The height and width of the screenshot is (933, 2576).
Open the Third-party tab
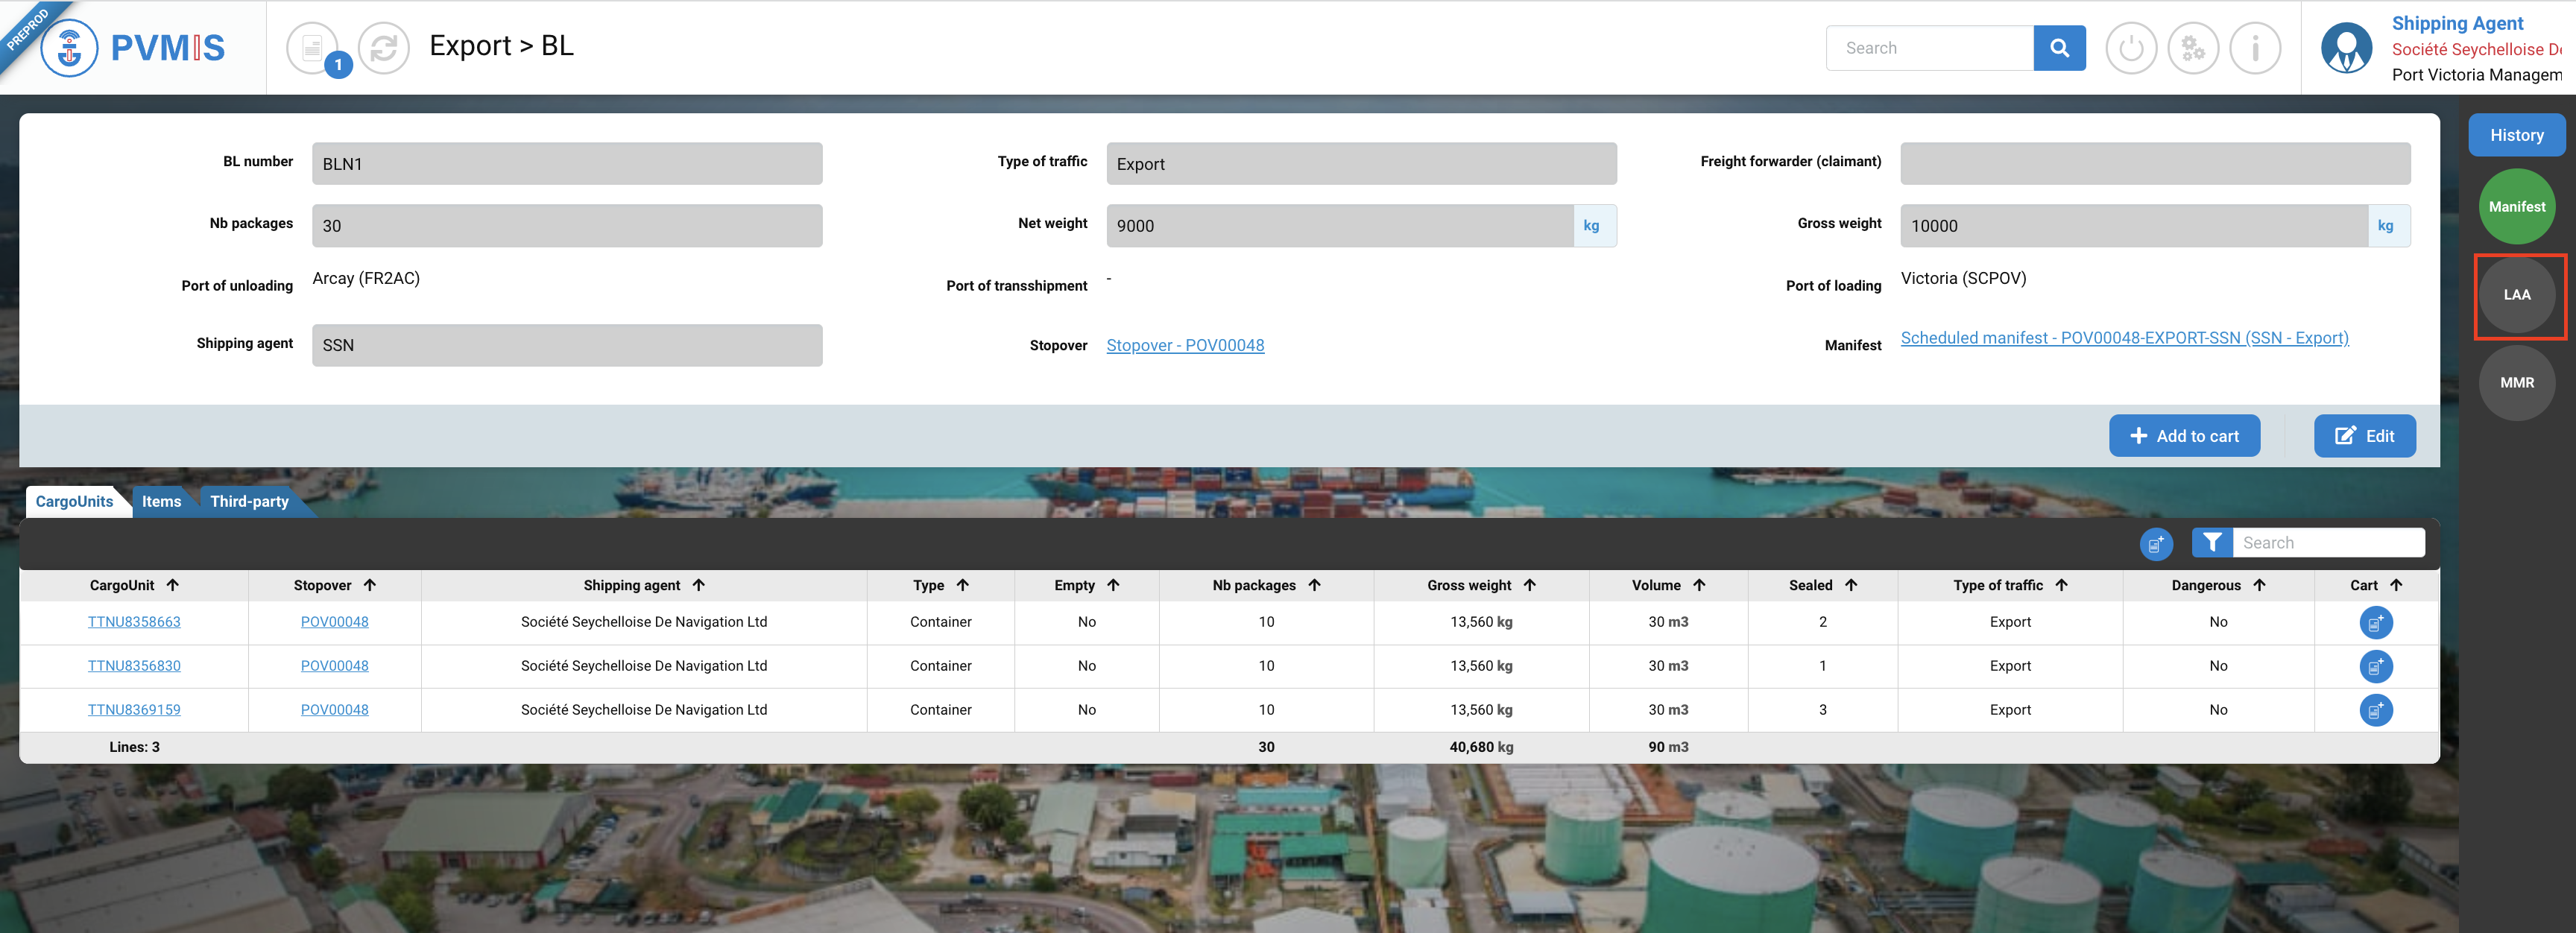click(x=249, y=501)
